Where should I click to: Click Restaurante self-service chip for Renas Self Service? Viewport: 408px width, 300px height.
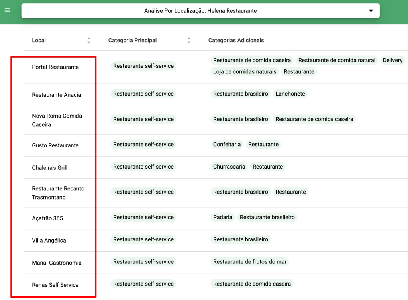point(143,284)
